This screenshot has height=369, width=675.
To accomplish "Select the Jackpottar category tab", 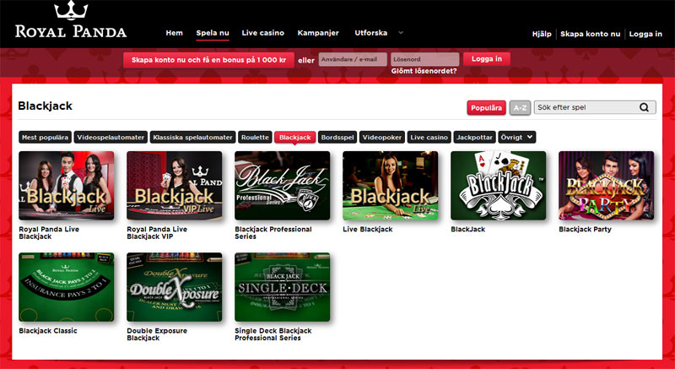I will coord(474,138).
